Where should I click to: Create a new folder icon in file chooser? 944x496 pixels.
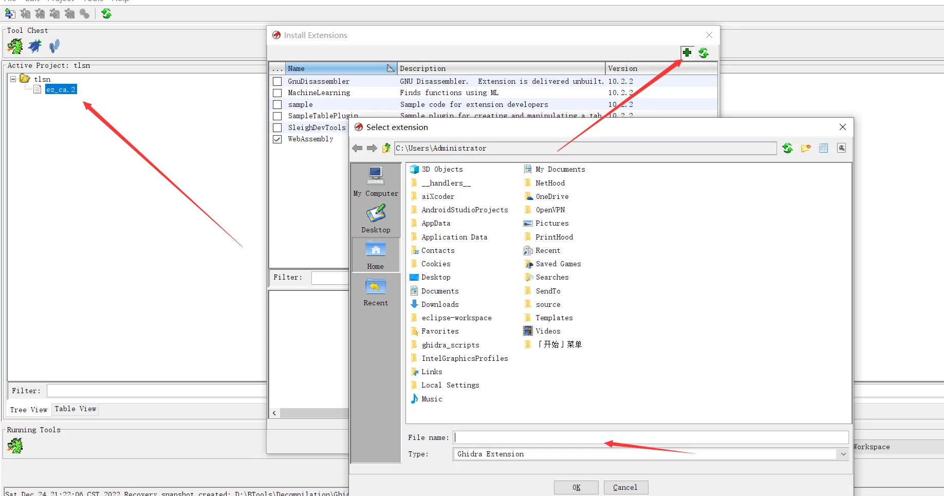[x=805, y=148]
